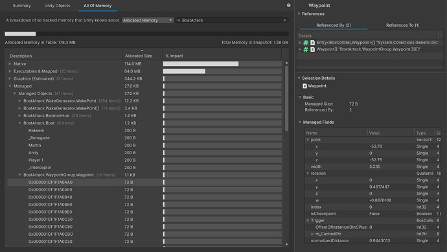Expand Executables & Mapped row

10,71
